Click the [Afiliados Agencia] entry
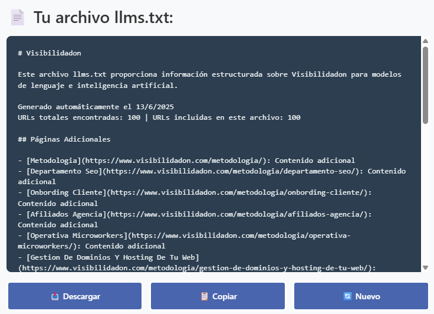The image size is (434, 314). [195, 219]
